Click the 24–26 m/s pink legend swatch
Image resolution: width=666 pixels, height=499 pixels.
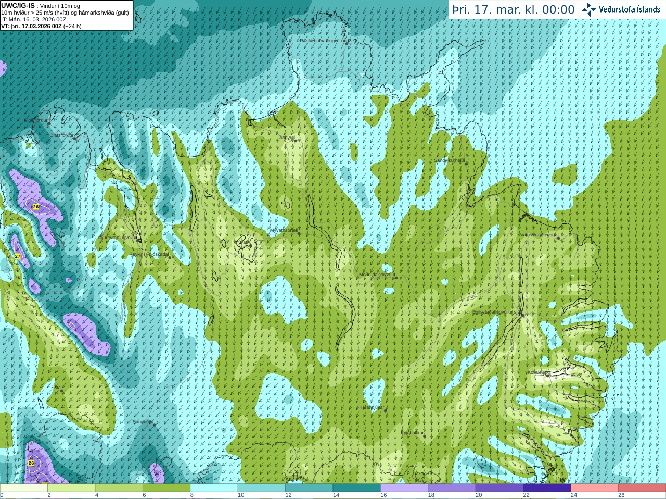595,488
